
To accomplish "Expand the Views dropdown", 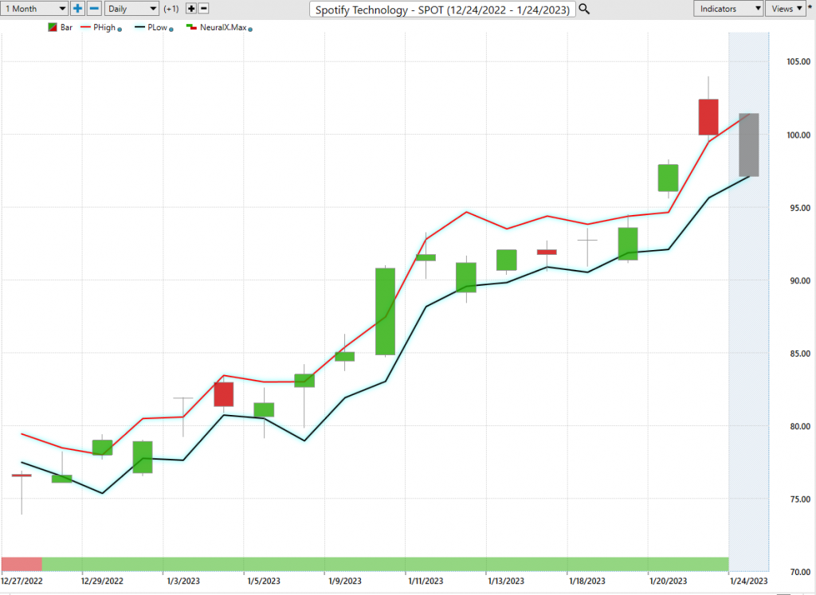I will [786, 9].
